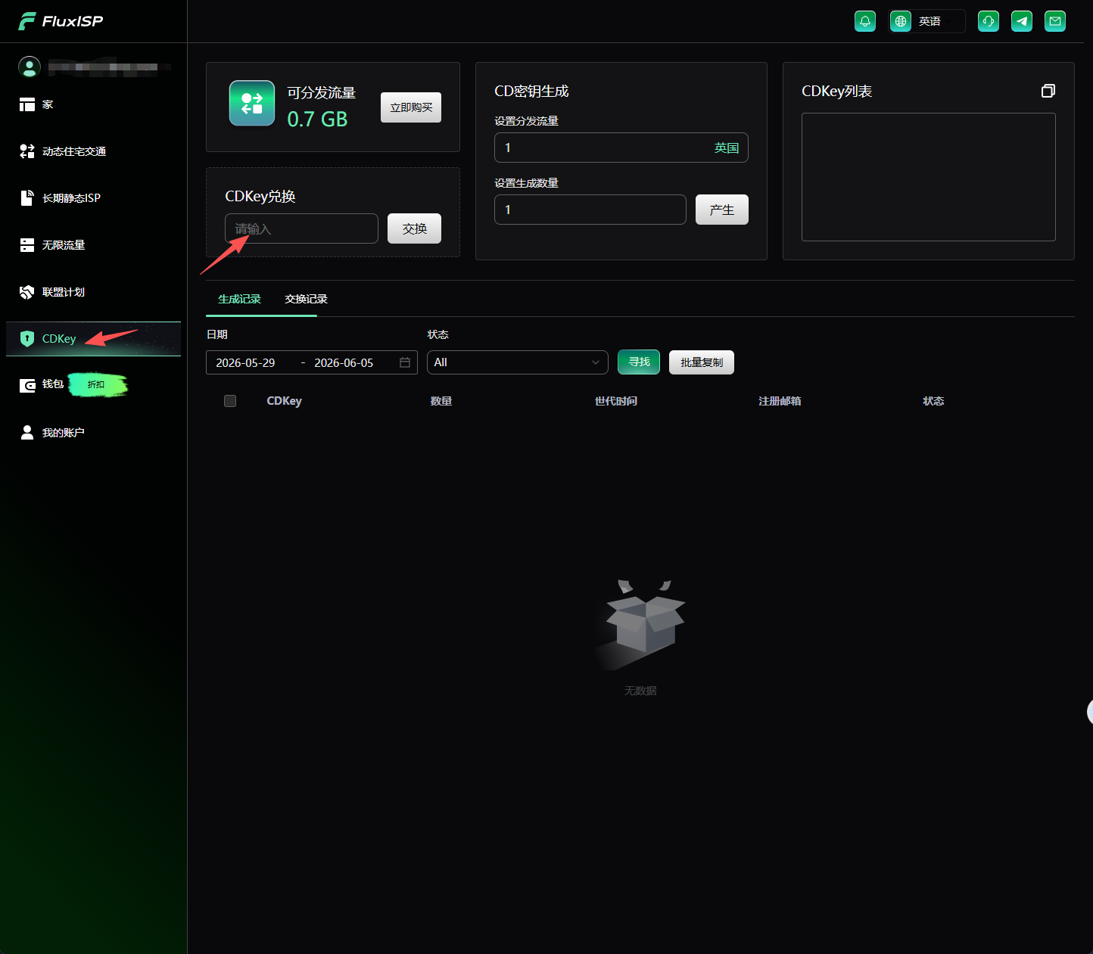The image size is (1093, 954).
Task: Open the mail envelope icon
Action: coord(1055,21)
